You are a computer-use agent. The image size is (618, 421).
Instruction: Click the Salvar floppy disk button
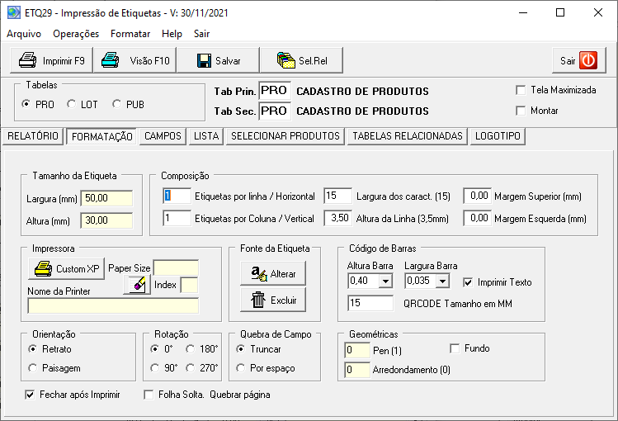coord(219,60)
